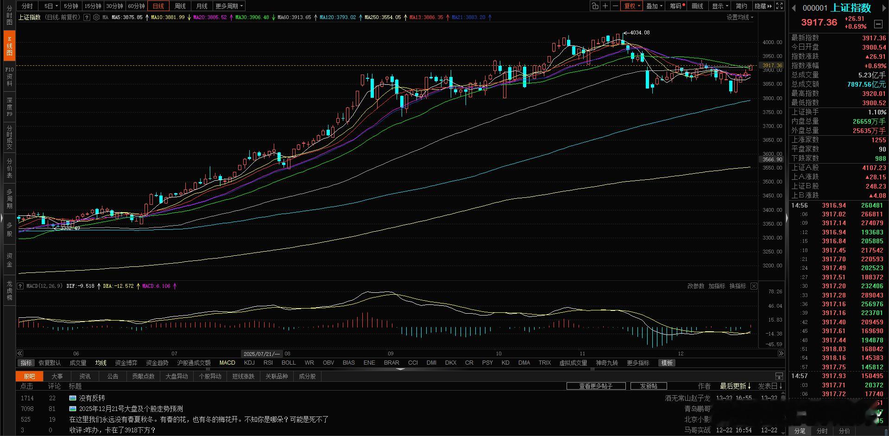Image resolution: width=889 pixels, height=436 pixels.
Task: Click the yellow MA10 value legend
Action: click(x=168, y=17)
